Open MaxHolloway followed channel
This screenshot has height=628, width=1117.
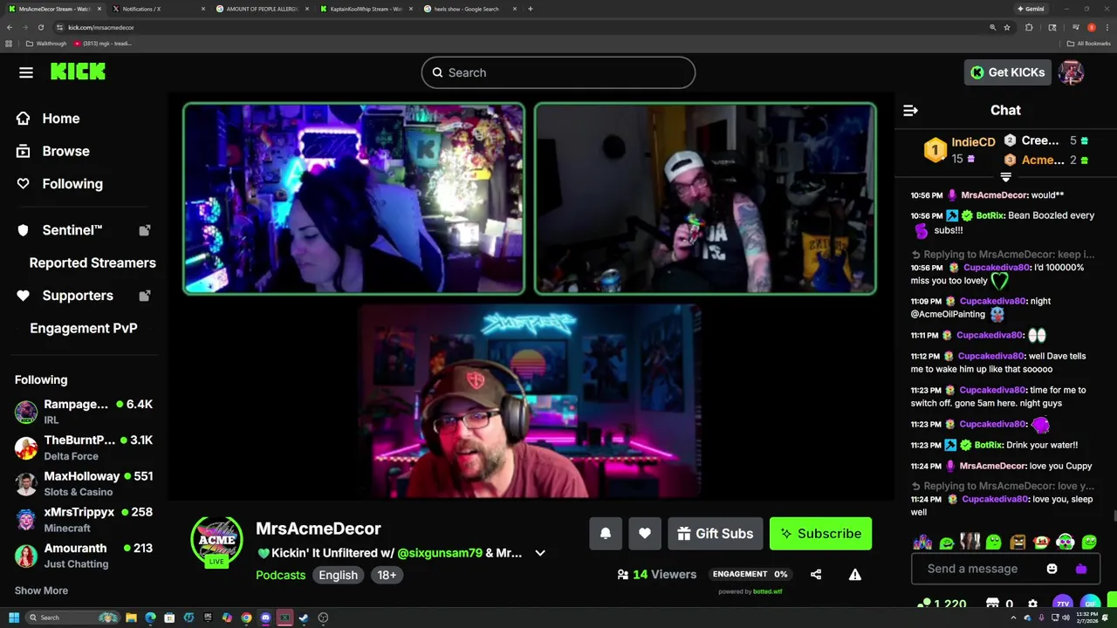pos(84,483)
